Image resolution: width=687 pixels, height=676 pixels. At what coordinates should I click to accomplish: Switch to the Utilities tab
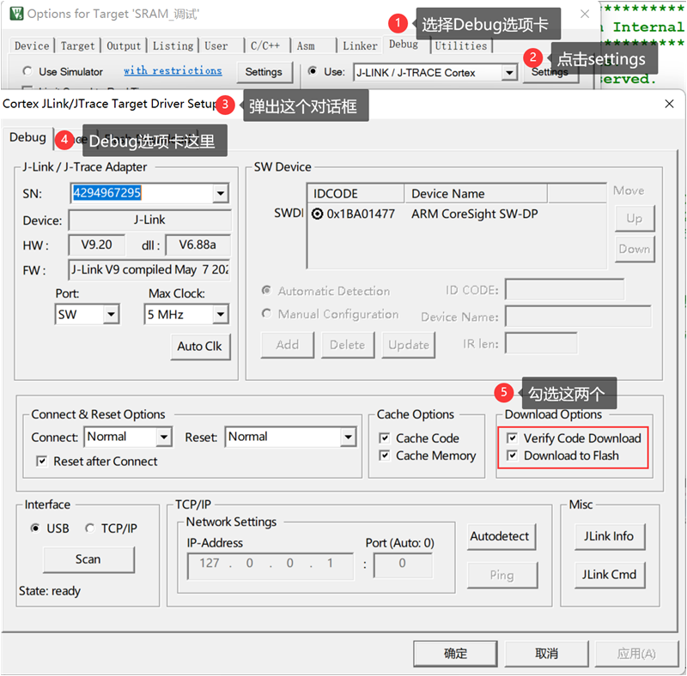pyautogui.click(x=460, y=46)
